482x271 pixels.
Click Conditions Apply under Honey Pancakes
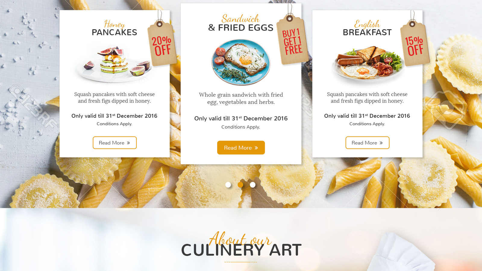tap(114, 124)
